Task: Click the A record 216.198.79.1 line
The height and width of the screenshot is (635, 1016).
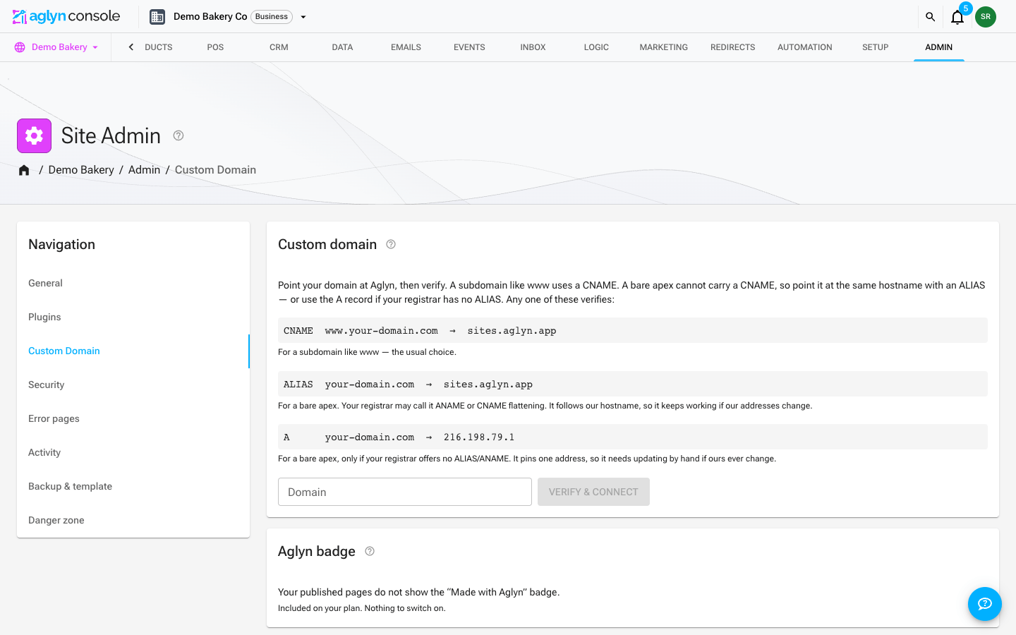Action: (x=633, y=437)
